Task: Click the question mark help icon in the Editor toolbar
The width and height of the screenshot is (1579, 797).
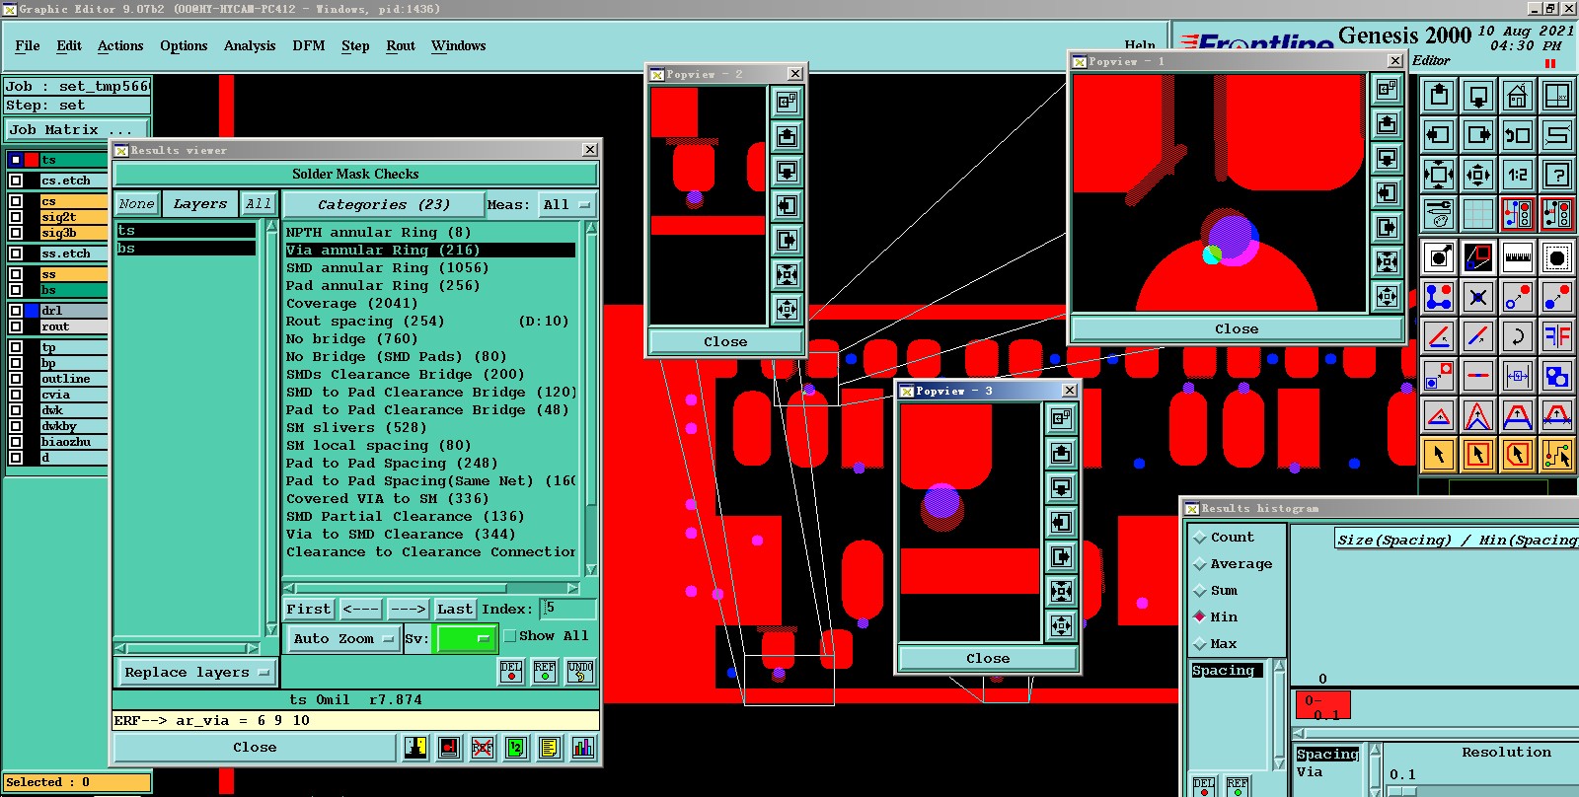Action: 1557,175
